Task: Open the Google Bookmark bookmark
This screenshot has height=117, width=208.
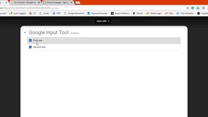Action: coord(74,13)
